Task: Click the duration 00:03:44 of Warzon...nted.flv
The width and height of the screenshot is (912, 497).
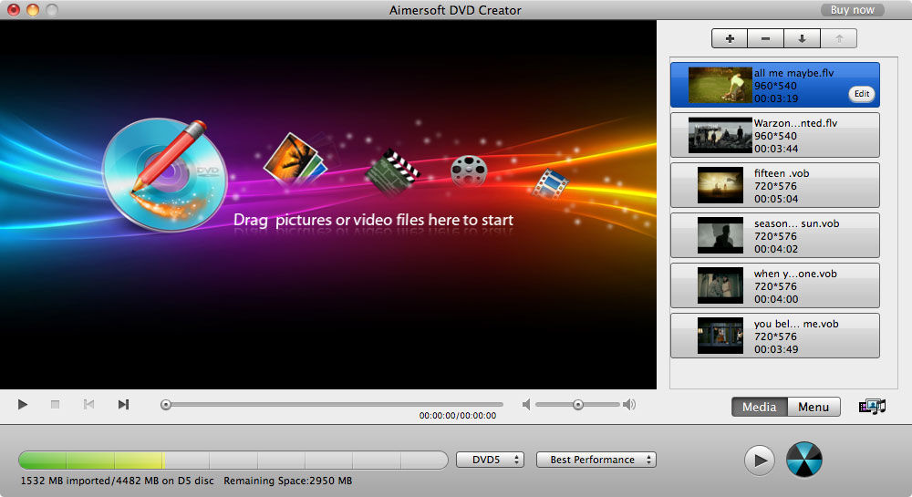Action: coord(776,149)
